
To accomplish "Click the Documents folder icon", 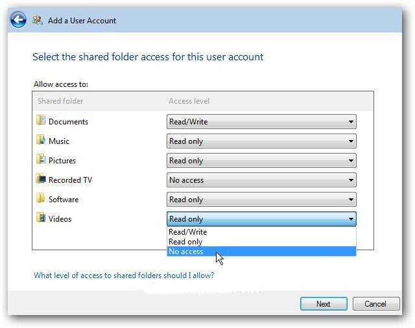I will tap(41, 121).
